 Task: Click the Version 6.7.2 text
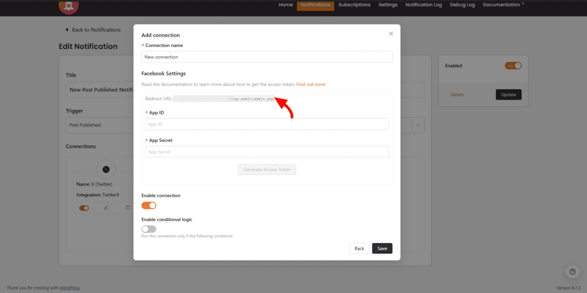click(x=568, y=288)
